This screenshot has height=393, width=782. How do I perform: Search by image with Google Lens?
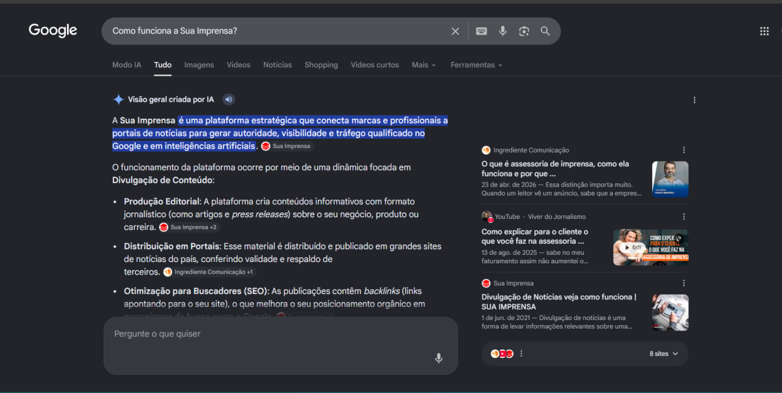[524, 31]
